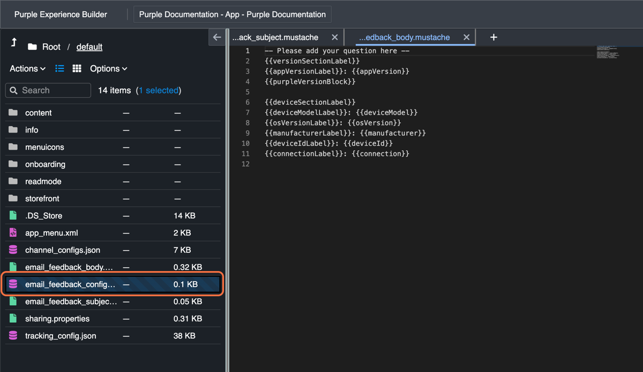
Task: Click the 14 items count text
Action: click(x=114, y=90)
